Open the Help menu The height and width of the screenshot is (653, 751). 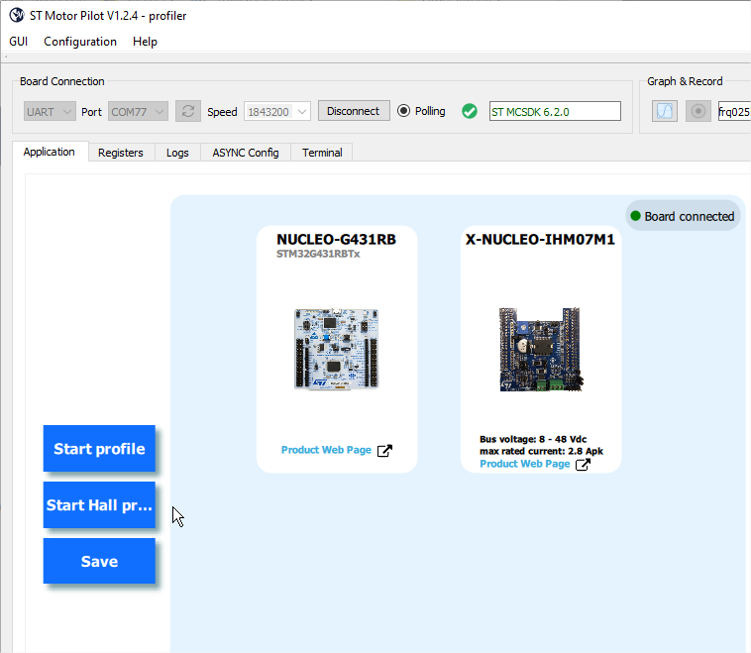(145, 42)
